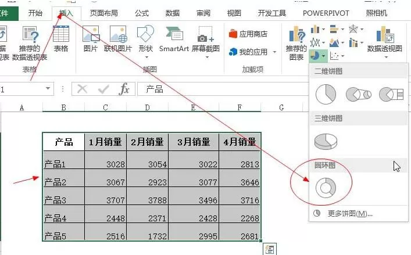Insert a SmartArt graphic
This screenshot has width=411, height=255.
(174, 39)
